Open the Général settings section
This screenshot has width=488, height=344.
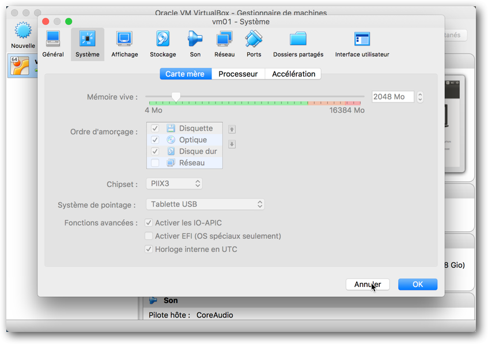[x=53, y=44]
